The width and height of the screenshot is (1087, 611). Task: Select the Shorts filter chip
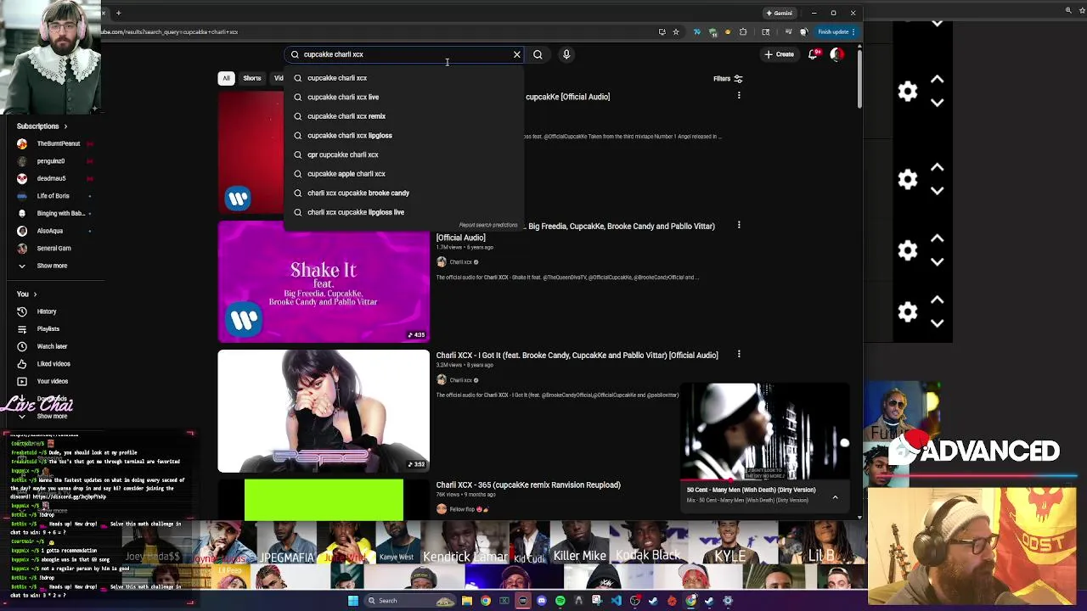pyautogui.click(x=252, y=78)
